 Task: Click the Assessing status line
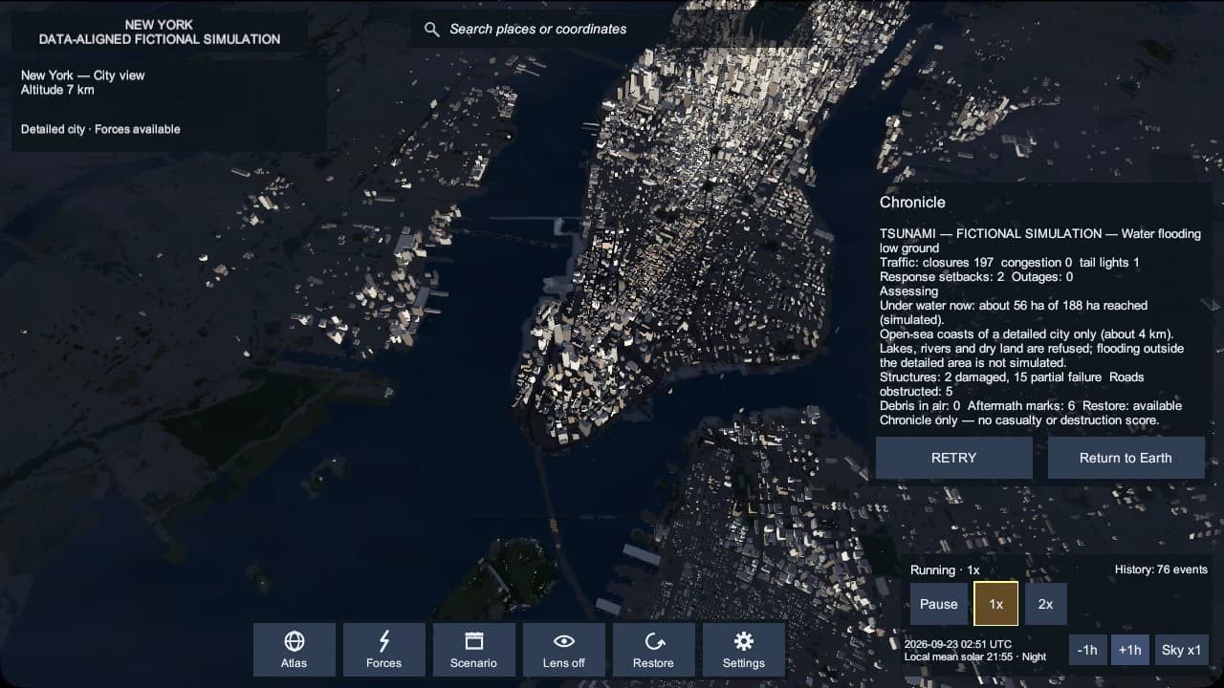pos(909,290)
